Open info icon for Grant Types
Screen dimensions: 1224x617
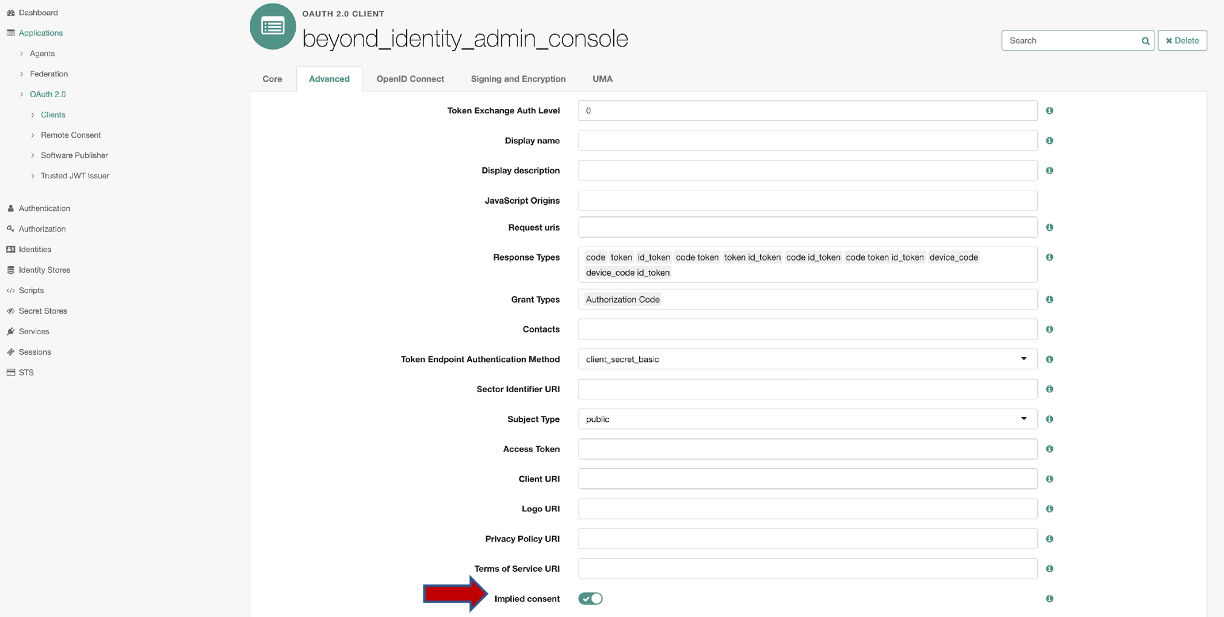coord(1049,300)
